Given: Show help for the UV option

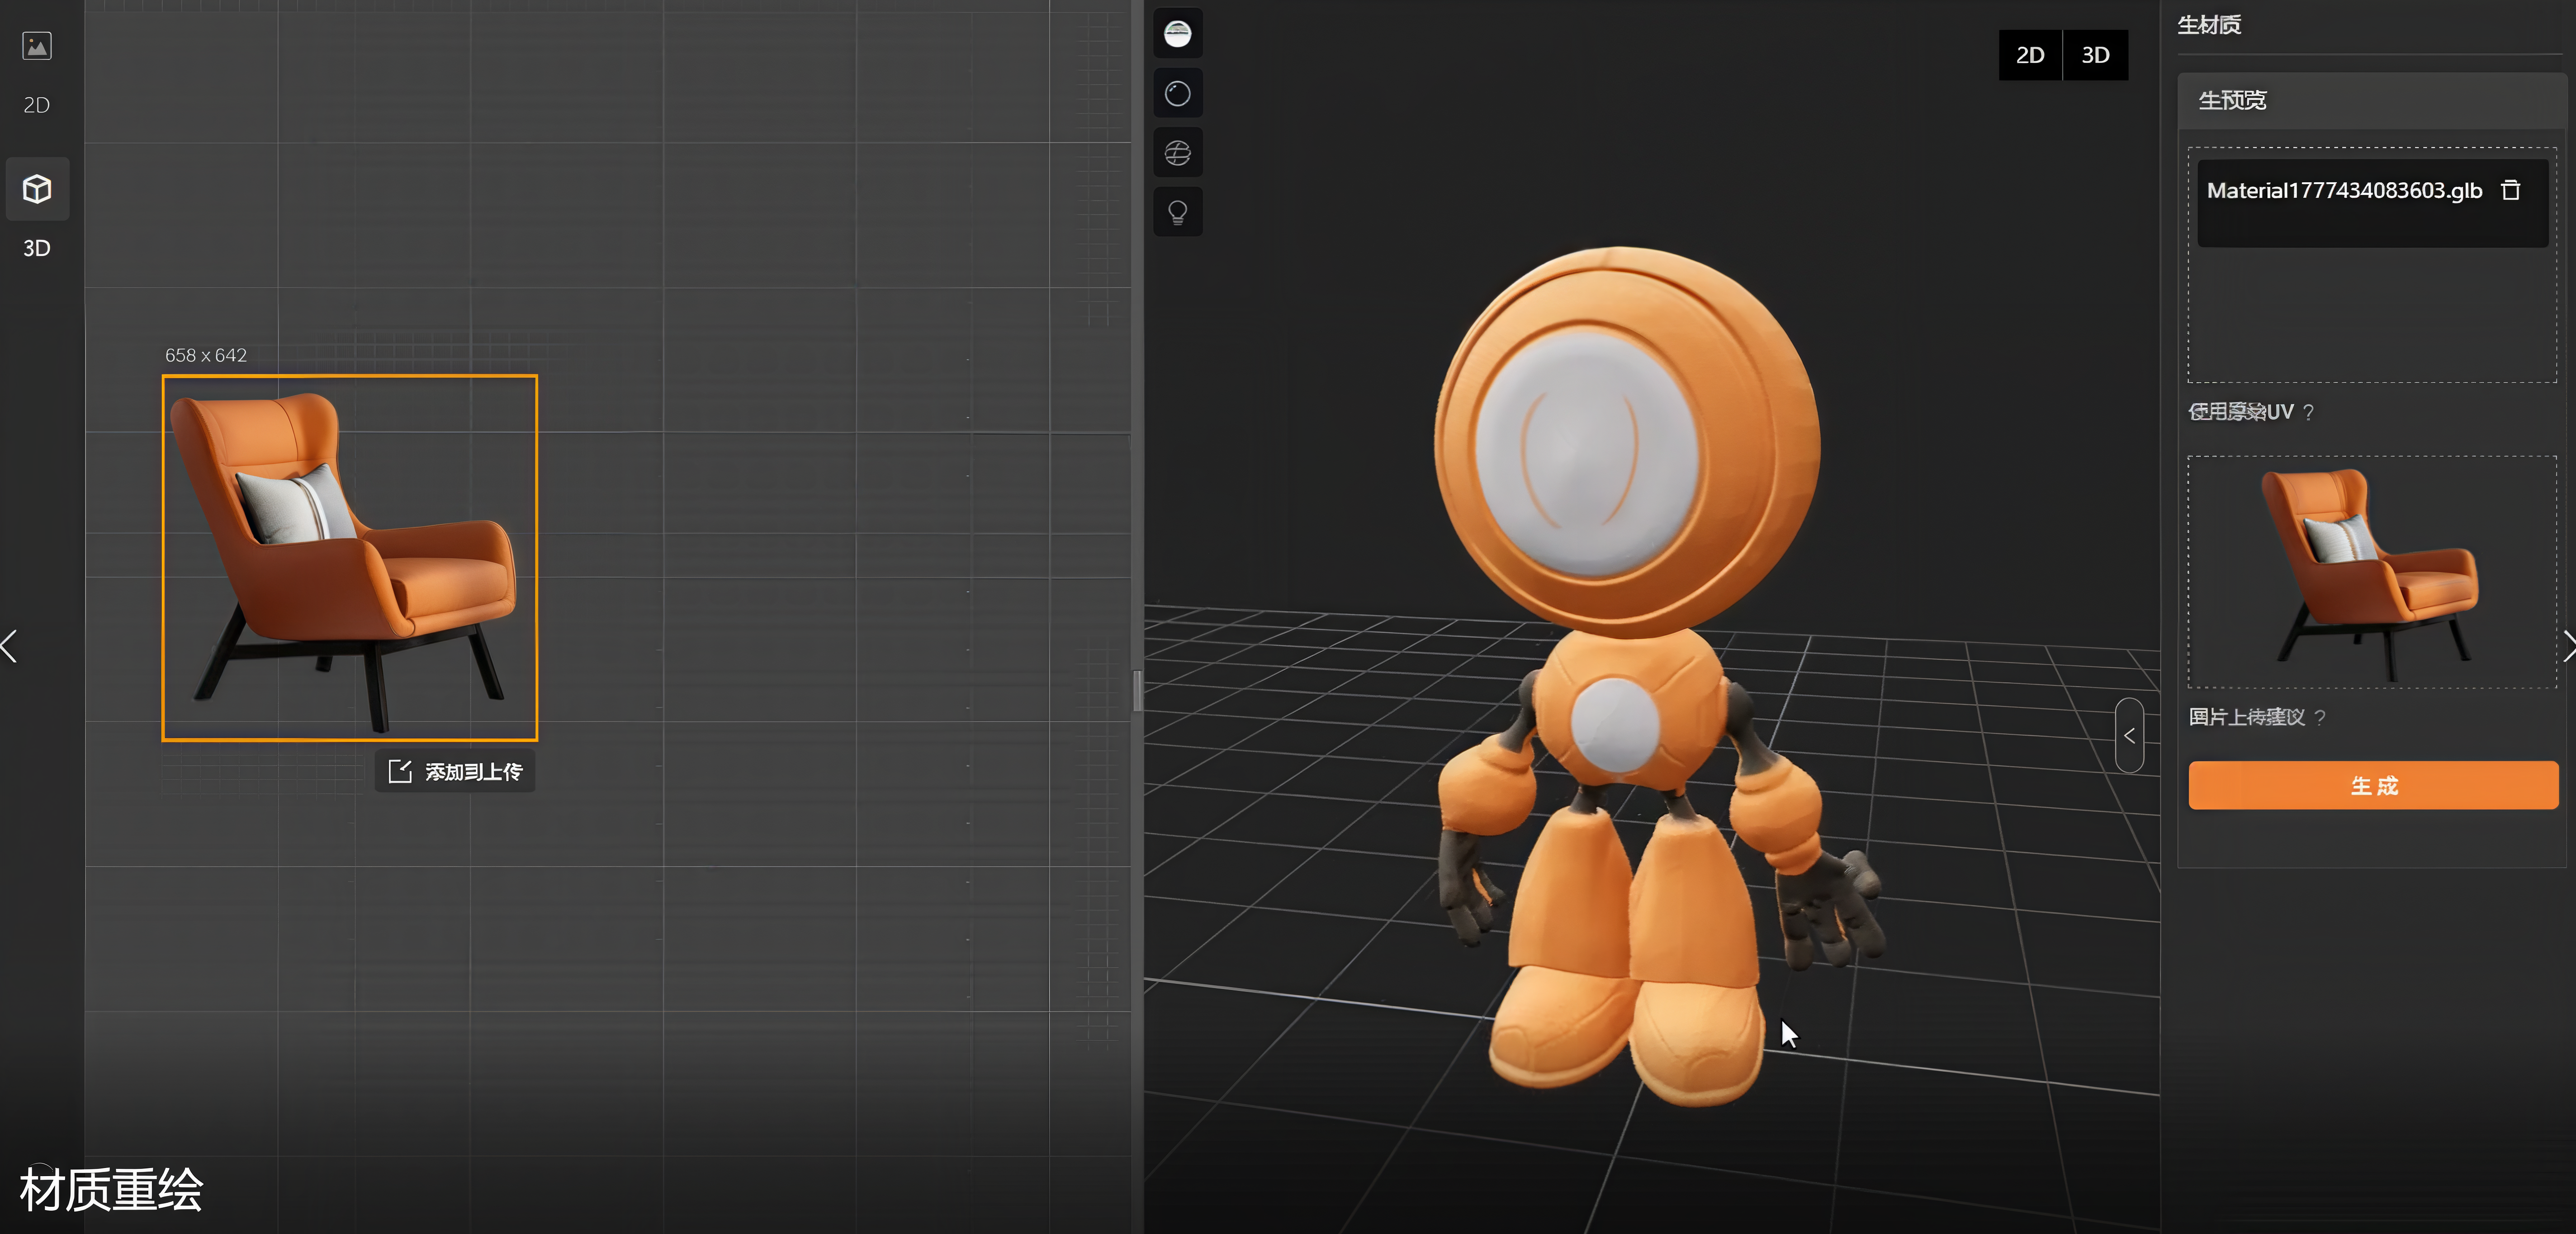Looking at the screenshot, I should 2308,412.
